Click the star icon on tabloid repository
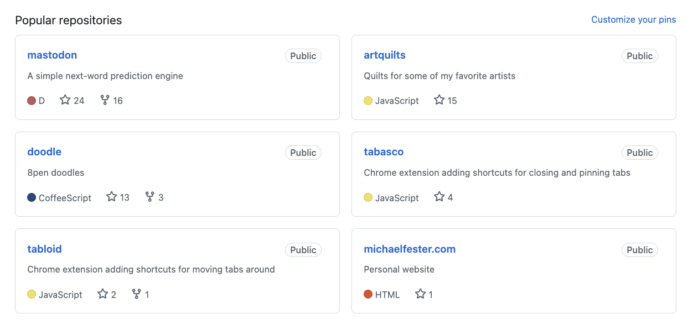 pos(103,294)
